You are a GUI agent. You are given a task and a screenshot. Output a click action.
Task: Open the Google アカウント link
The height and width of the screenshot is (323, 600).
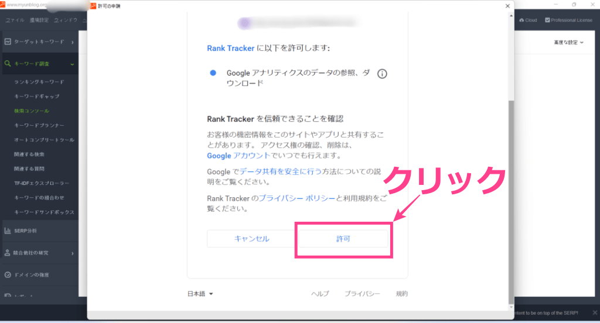239,156
